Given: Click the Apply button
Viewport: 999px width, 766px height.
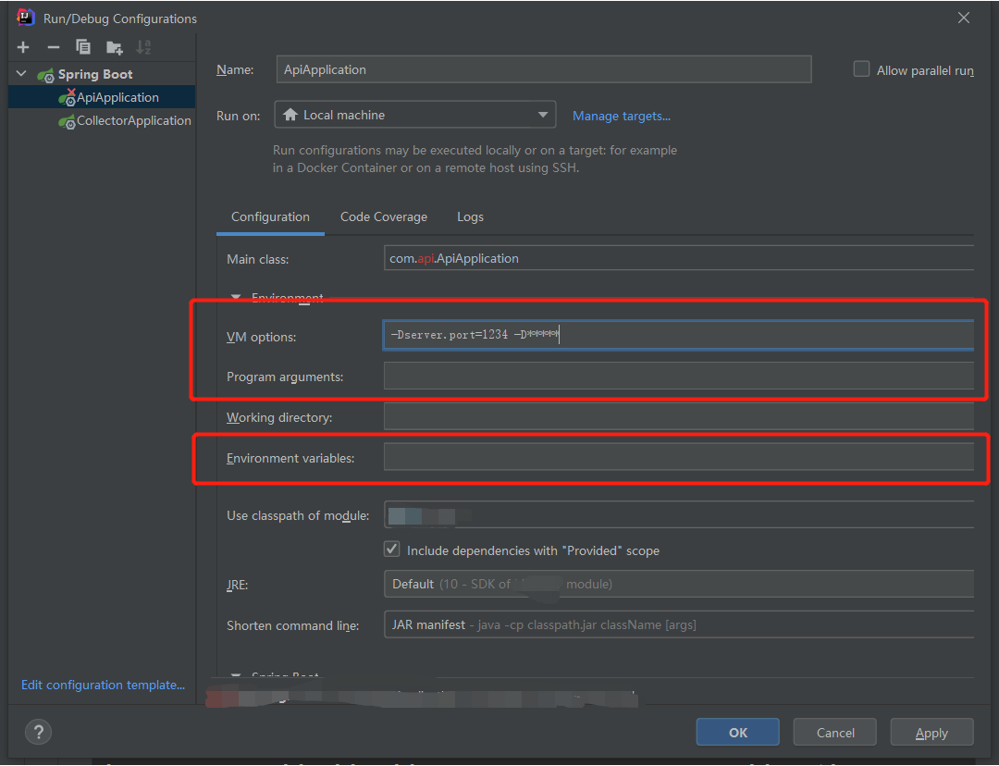Looking at the screenshot, I should coord(931,732).
